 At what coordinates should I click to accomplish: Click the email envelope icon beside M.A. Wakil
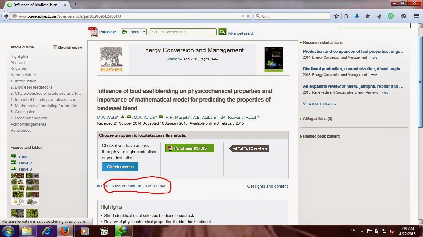(x=129, y=117)
